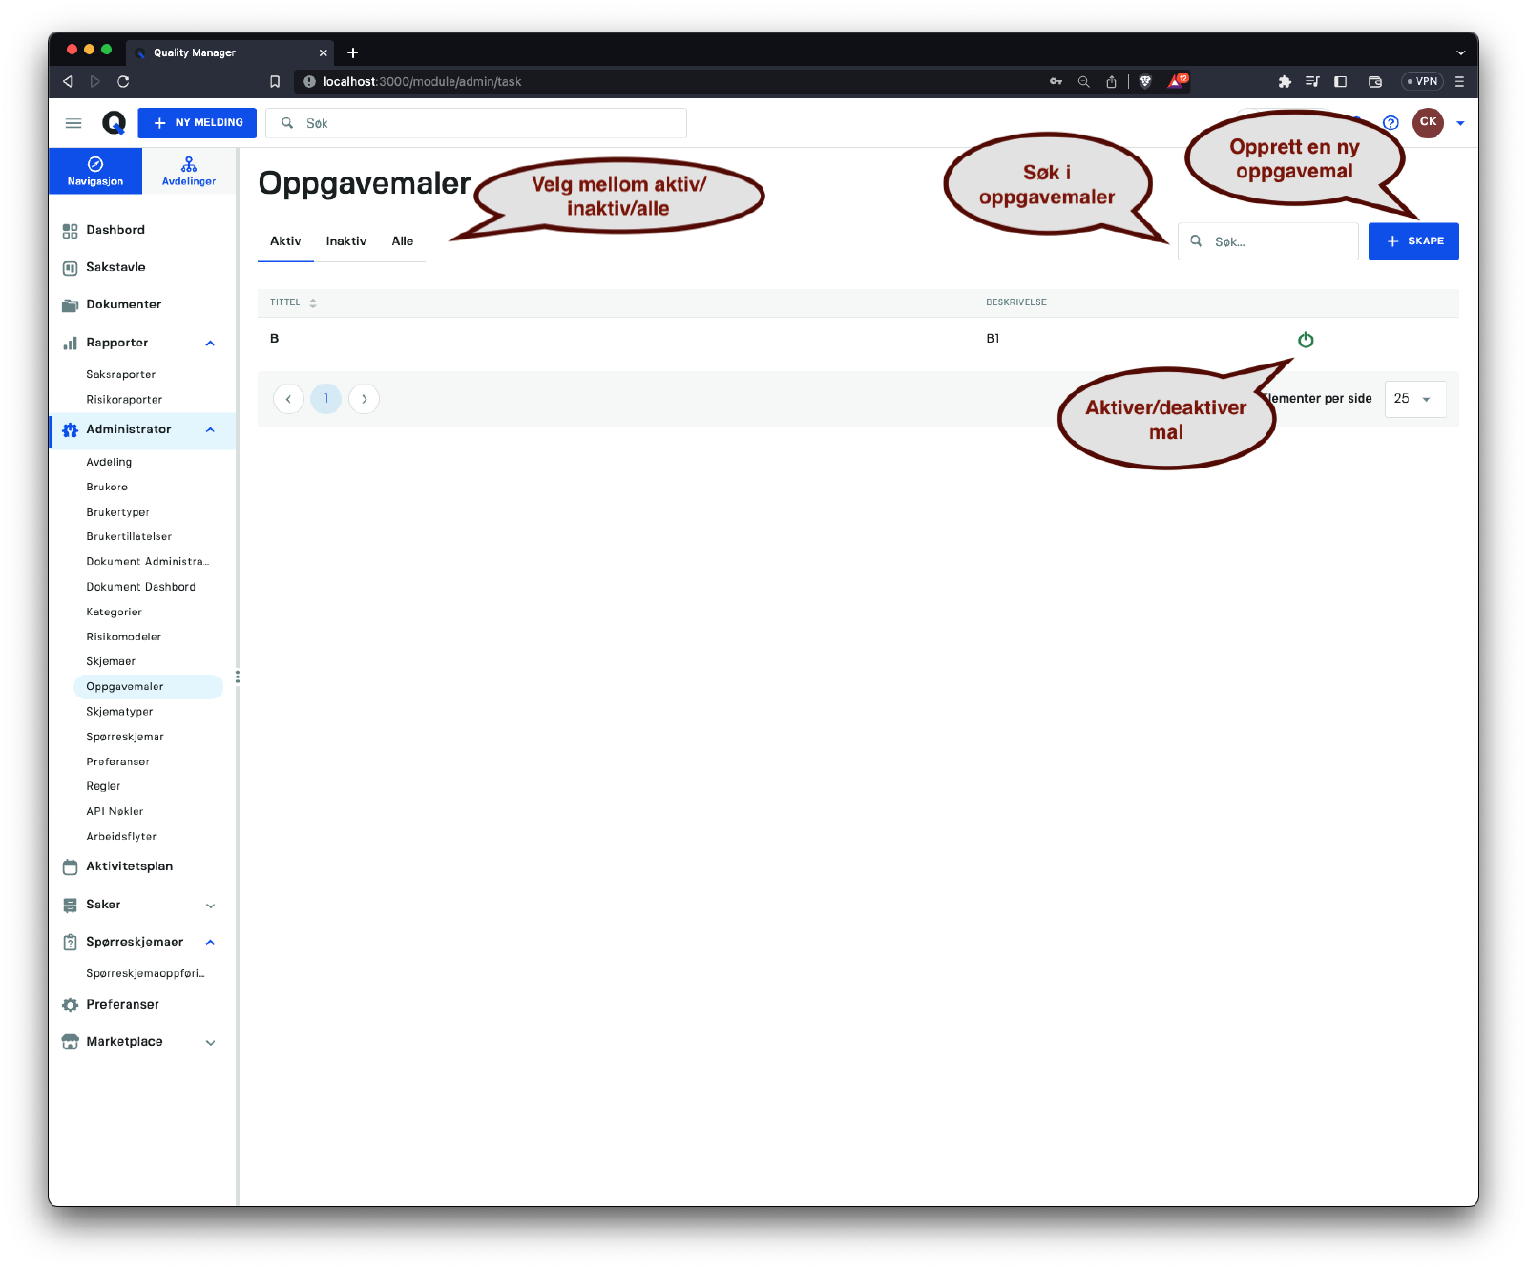The height and width of the screenshot is (1270, 1527).
Task: Click the CK user avatar
Action: click(x=1428, y=122)
